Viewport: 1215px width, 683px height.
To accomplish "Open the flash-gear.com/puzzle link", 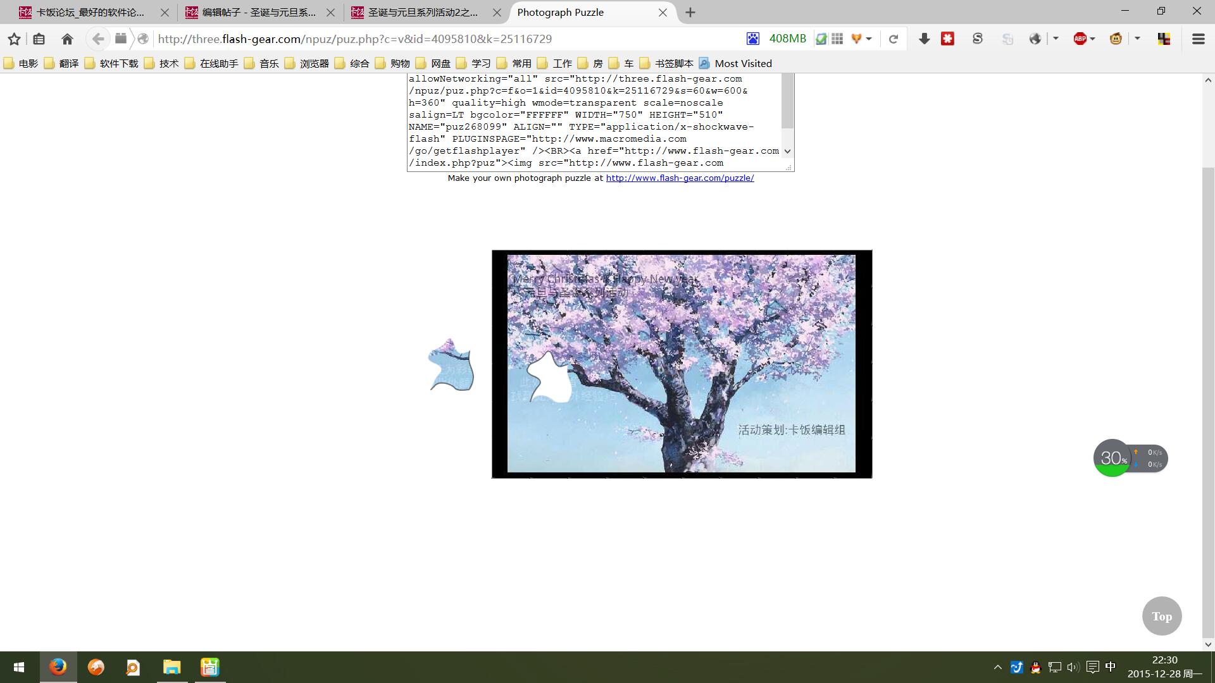I will point(680,178).
